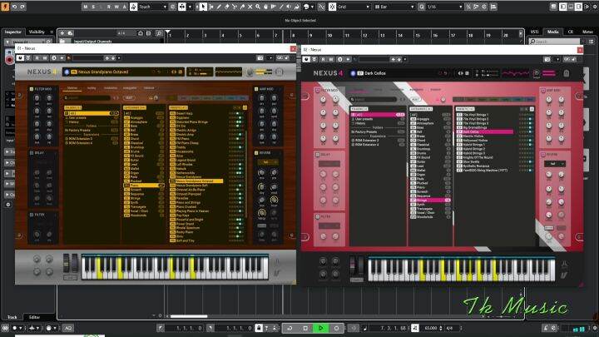The height and width of the screenshot is (337, 599).
Task: Click the Cubase logo icon at top-left
Action: [7, 6]
